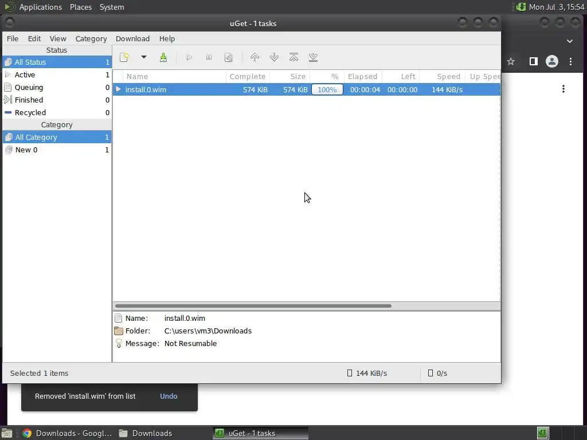
Task: Open the Places menu in top panel
Action: 81,7
